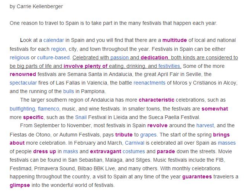Click the underlined blue 'passion' link
The image size is (248, 191).
pos(119,57)
